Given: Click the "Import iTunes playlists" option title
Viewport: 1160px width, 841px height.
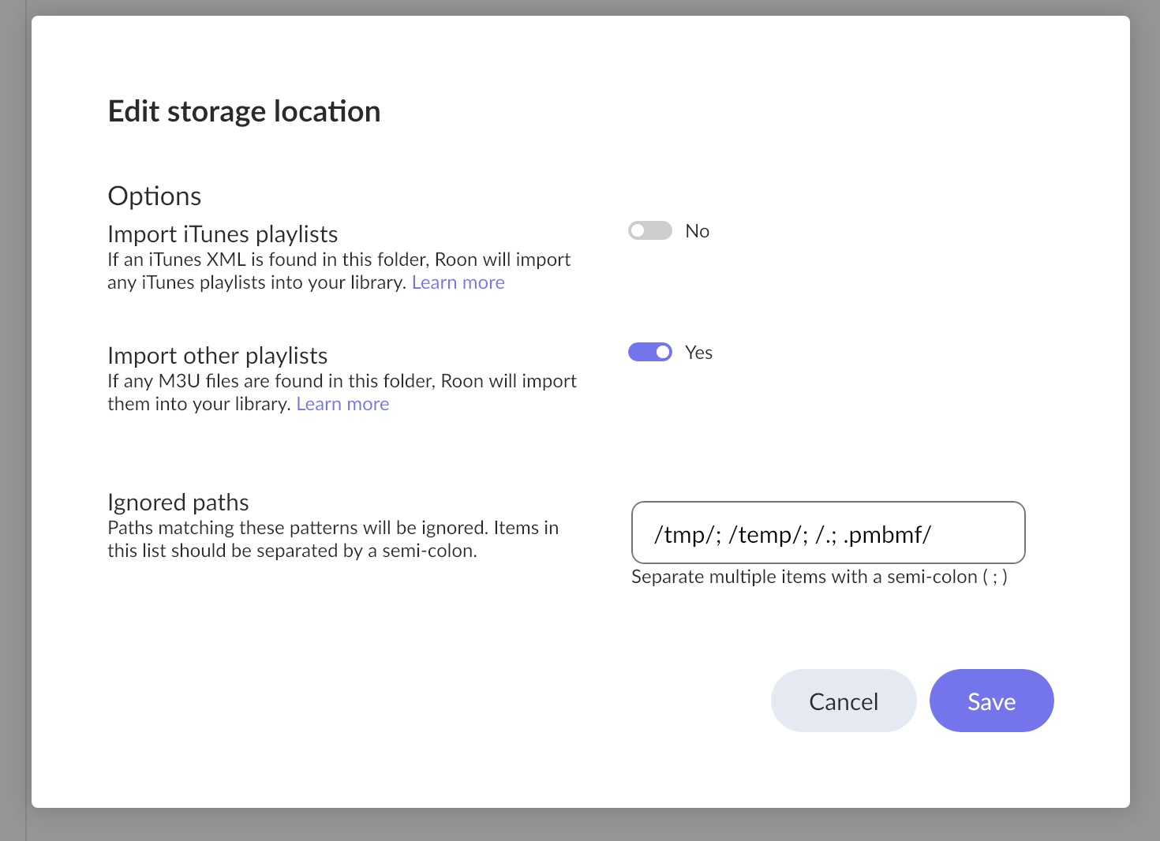Looking at the screenshot, I should (223, 234).
